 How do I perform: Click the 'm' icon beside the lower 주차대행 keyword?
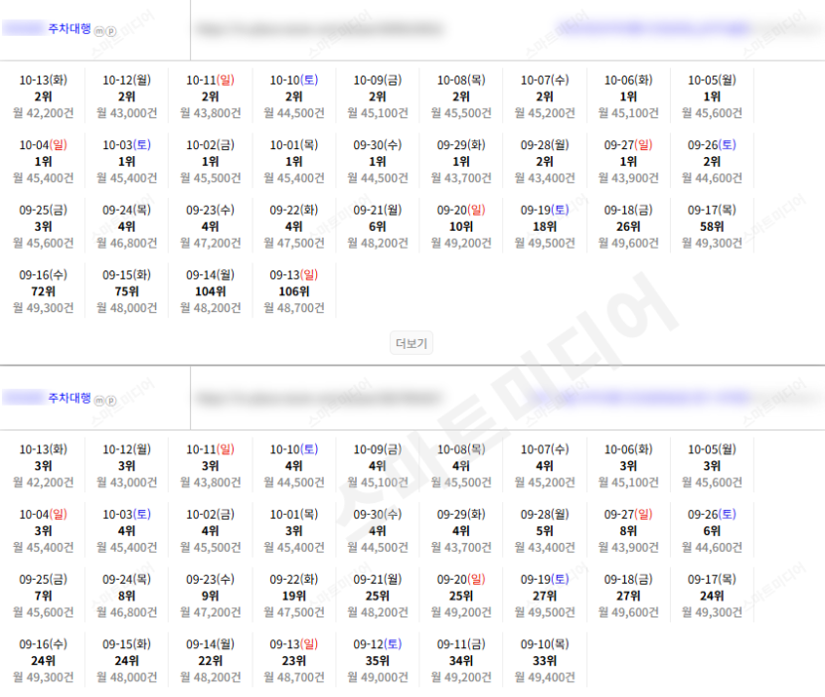(99, 401)
